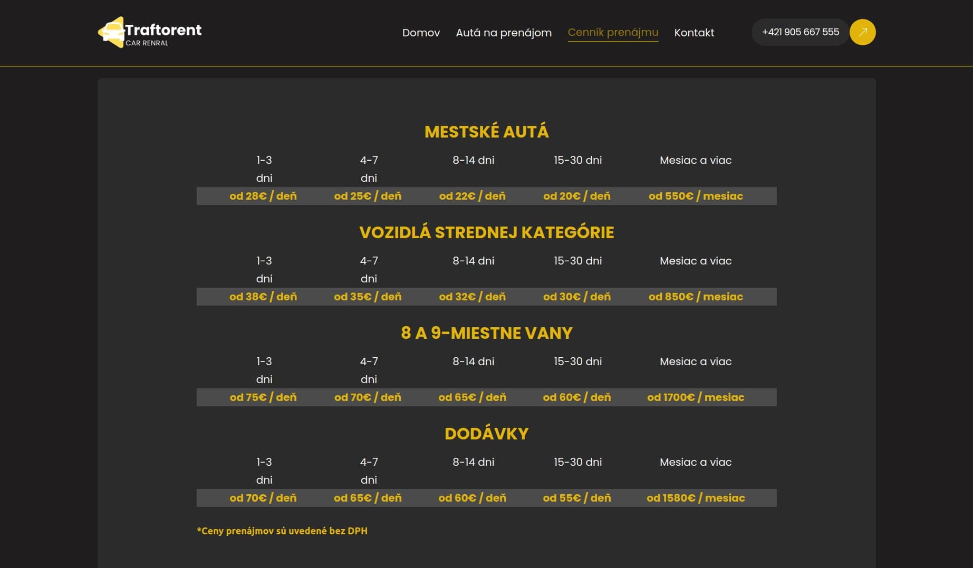
Task: Click the yellow arrow circle button
Action: coord(862,32)
